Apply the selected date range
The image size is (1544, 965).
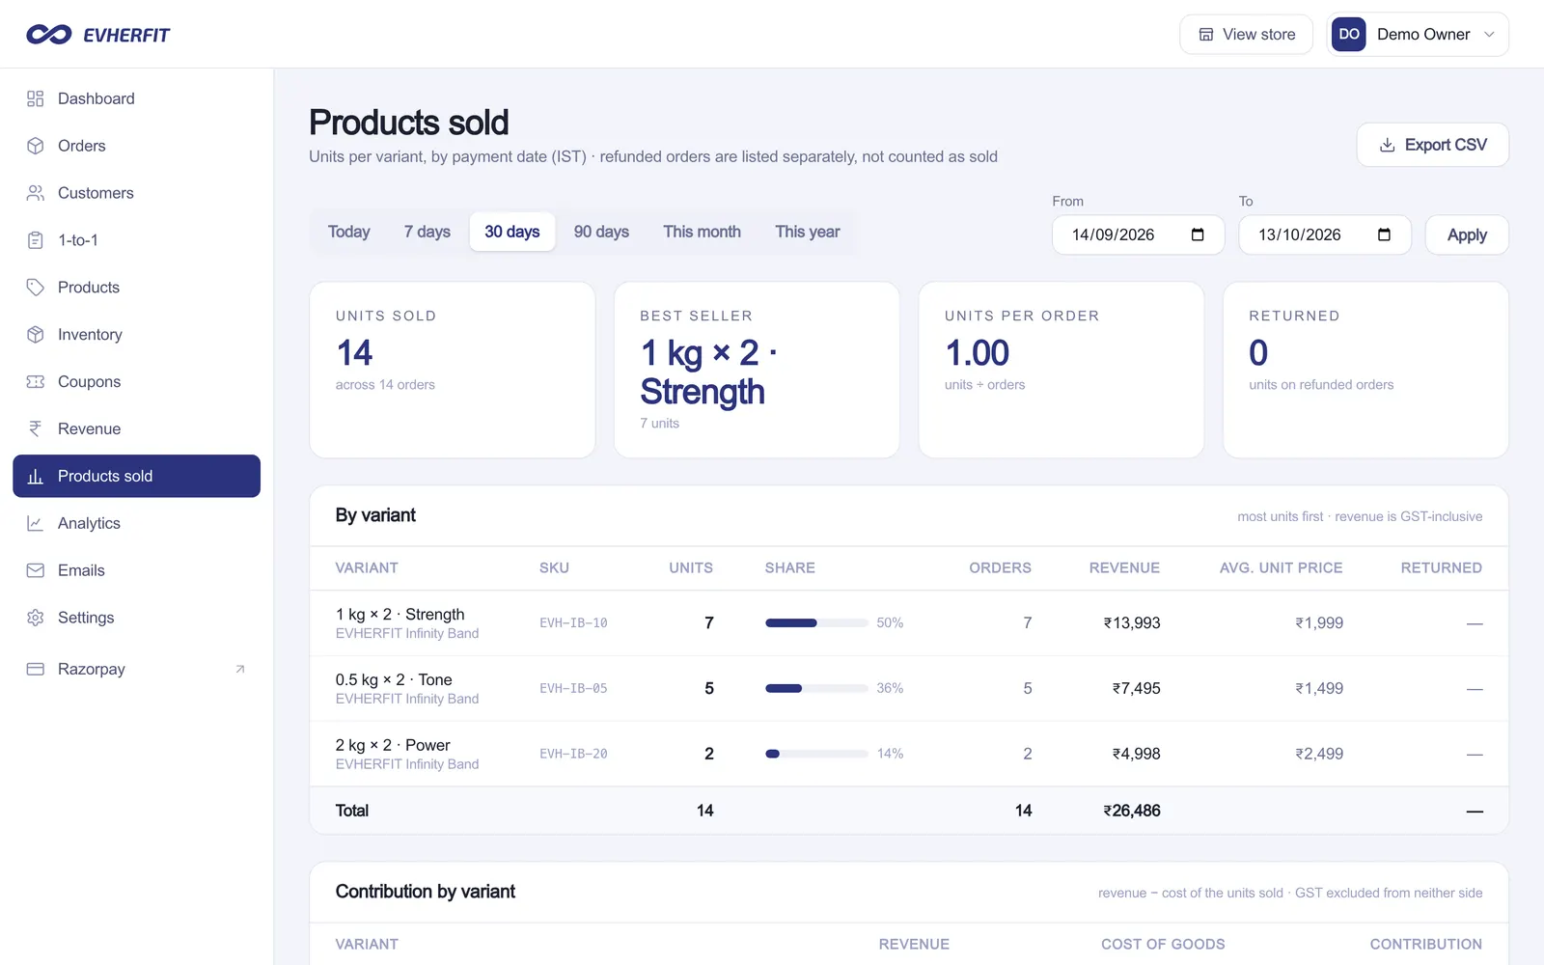[x=1467, y=234]
